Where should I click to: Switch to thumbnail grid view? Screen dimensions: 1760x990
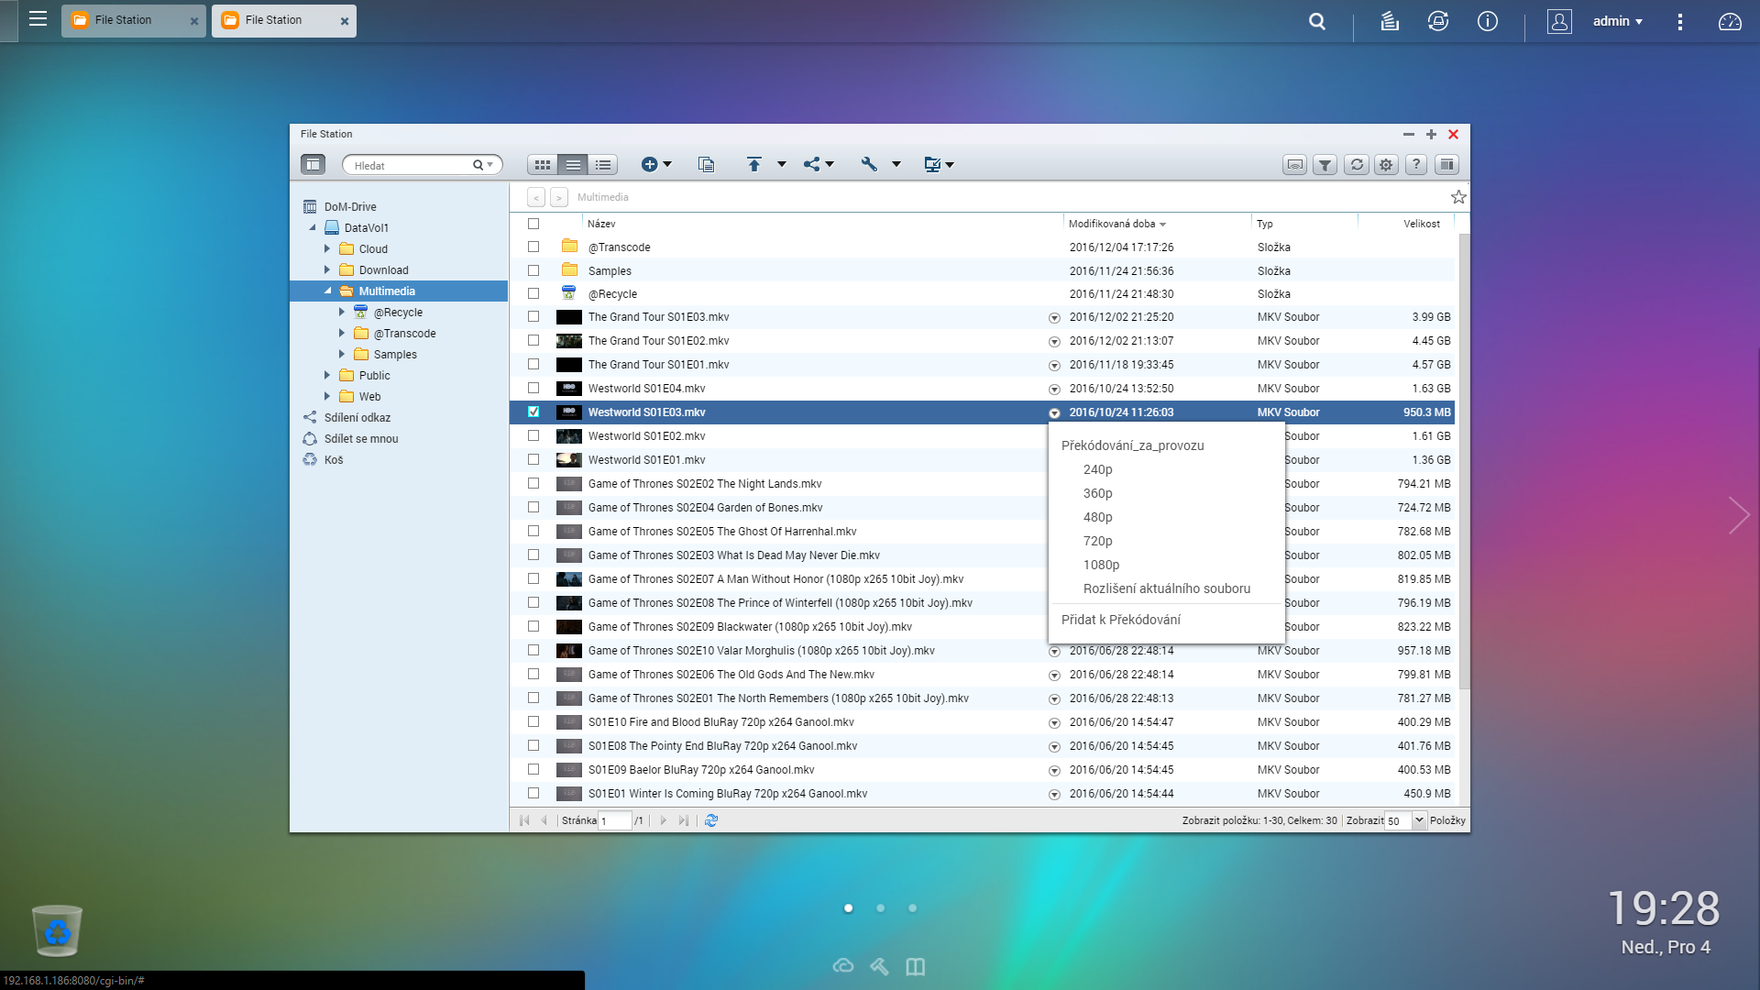pos(542,165)
